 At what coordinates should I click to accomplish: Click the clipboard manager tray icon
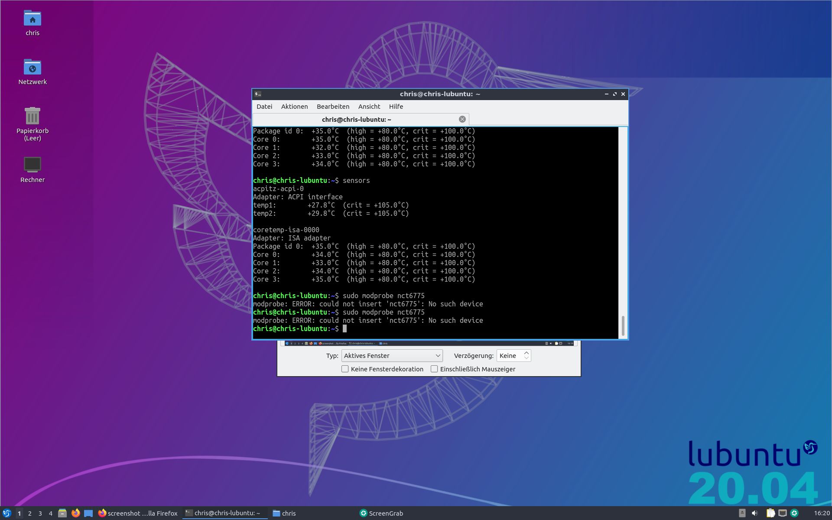(x=770, y=513)
